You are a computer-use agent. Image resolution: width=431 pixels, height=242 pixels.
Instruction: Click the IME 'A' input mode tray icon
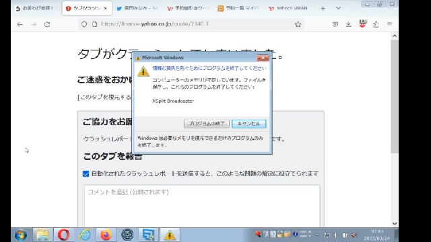pyautogui.click(x=267, y=235)
